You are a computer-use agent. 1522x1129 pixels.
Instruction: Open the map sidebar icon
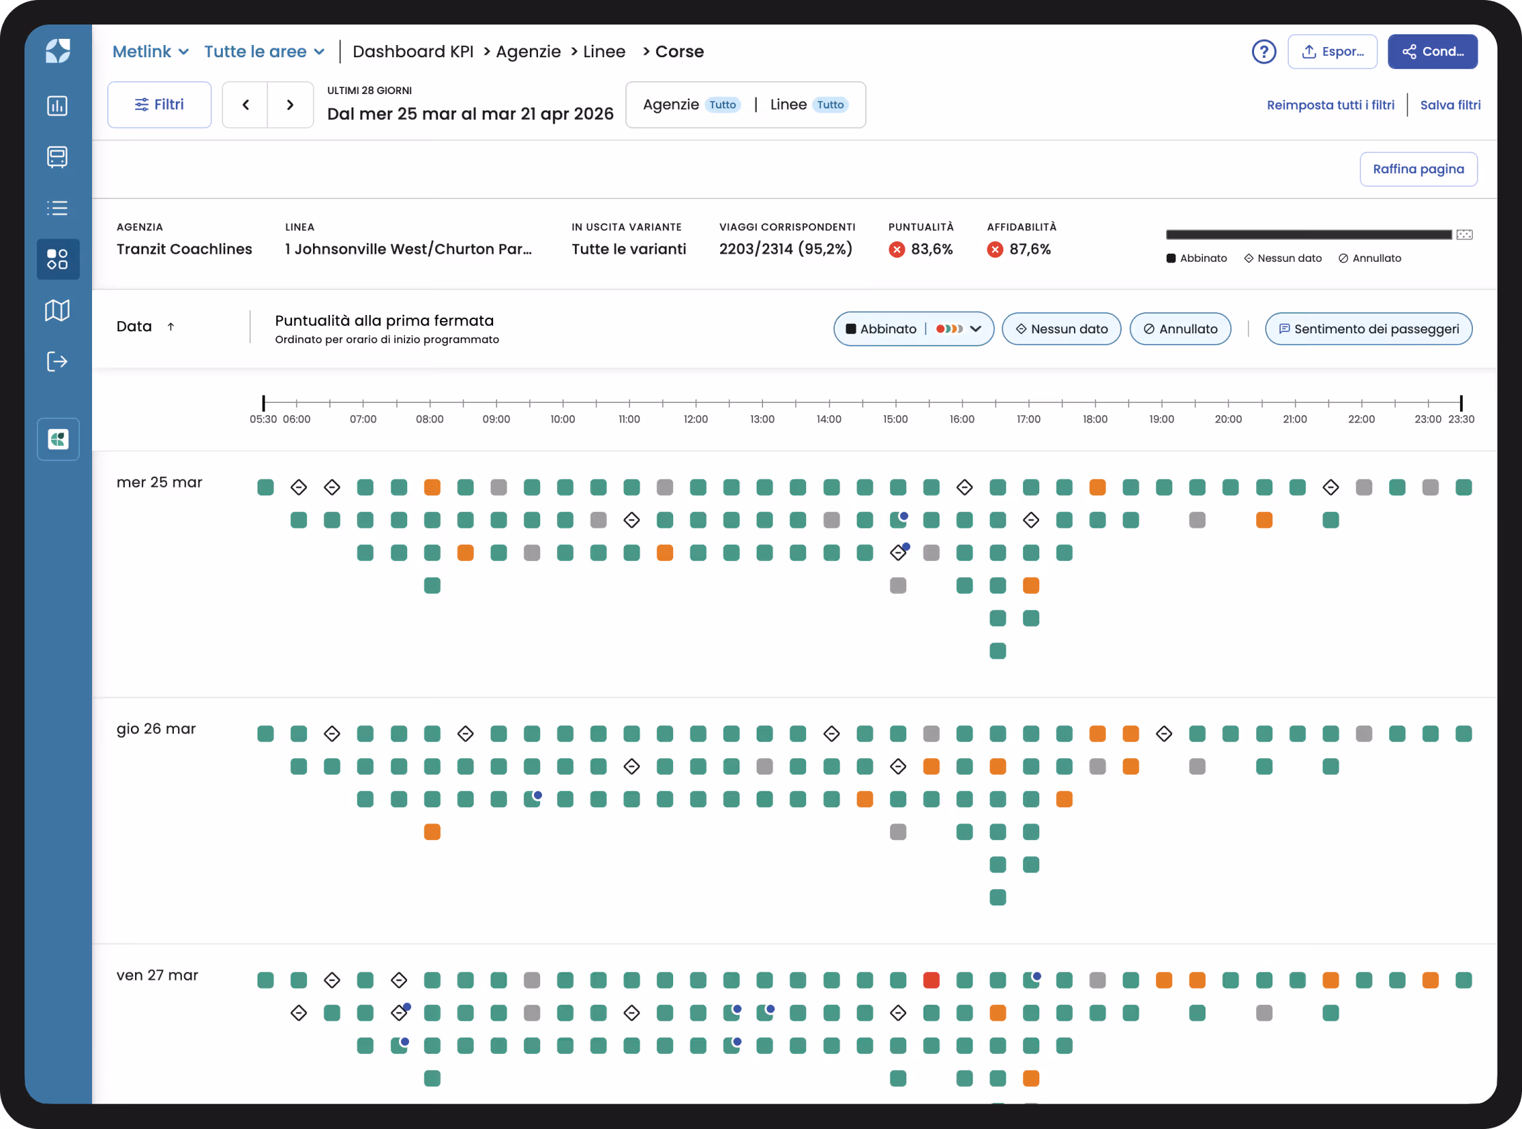(x=57, y=310)
